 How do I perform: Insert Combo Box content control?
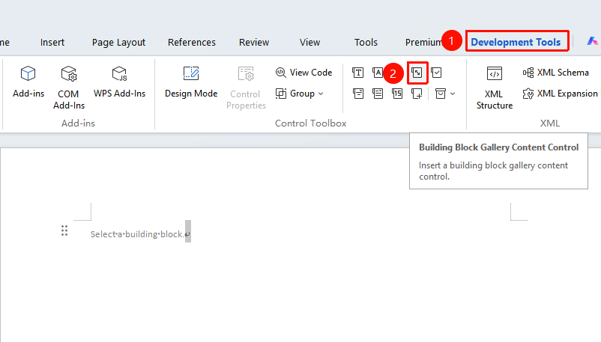click(x=358, y=94)
